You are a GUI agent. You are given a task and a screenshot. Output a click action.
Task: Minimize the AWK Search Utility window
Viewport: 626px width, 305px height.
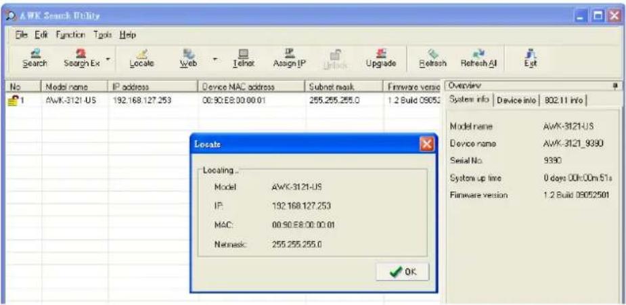[582, 17]
